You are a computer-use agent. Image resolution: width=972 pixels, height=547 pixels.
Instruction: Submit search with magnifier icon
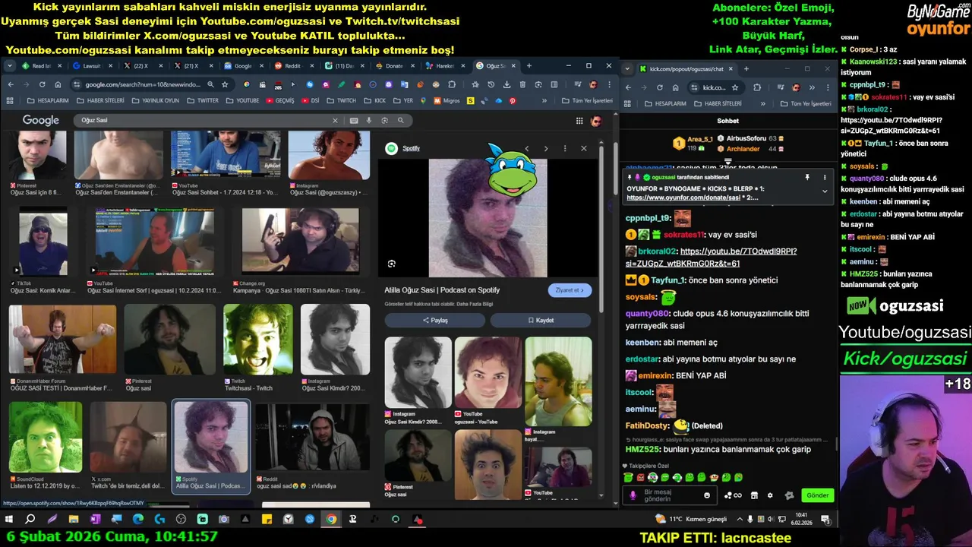point(400,120)
